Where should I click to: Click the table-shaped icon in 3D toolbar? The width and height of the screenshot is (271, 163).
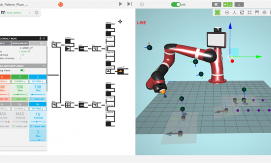coord(257,13)
